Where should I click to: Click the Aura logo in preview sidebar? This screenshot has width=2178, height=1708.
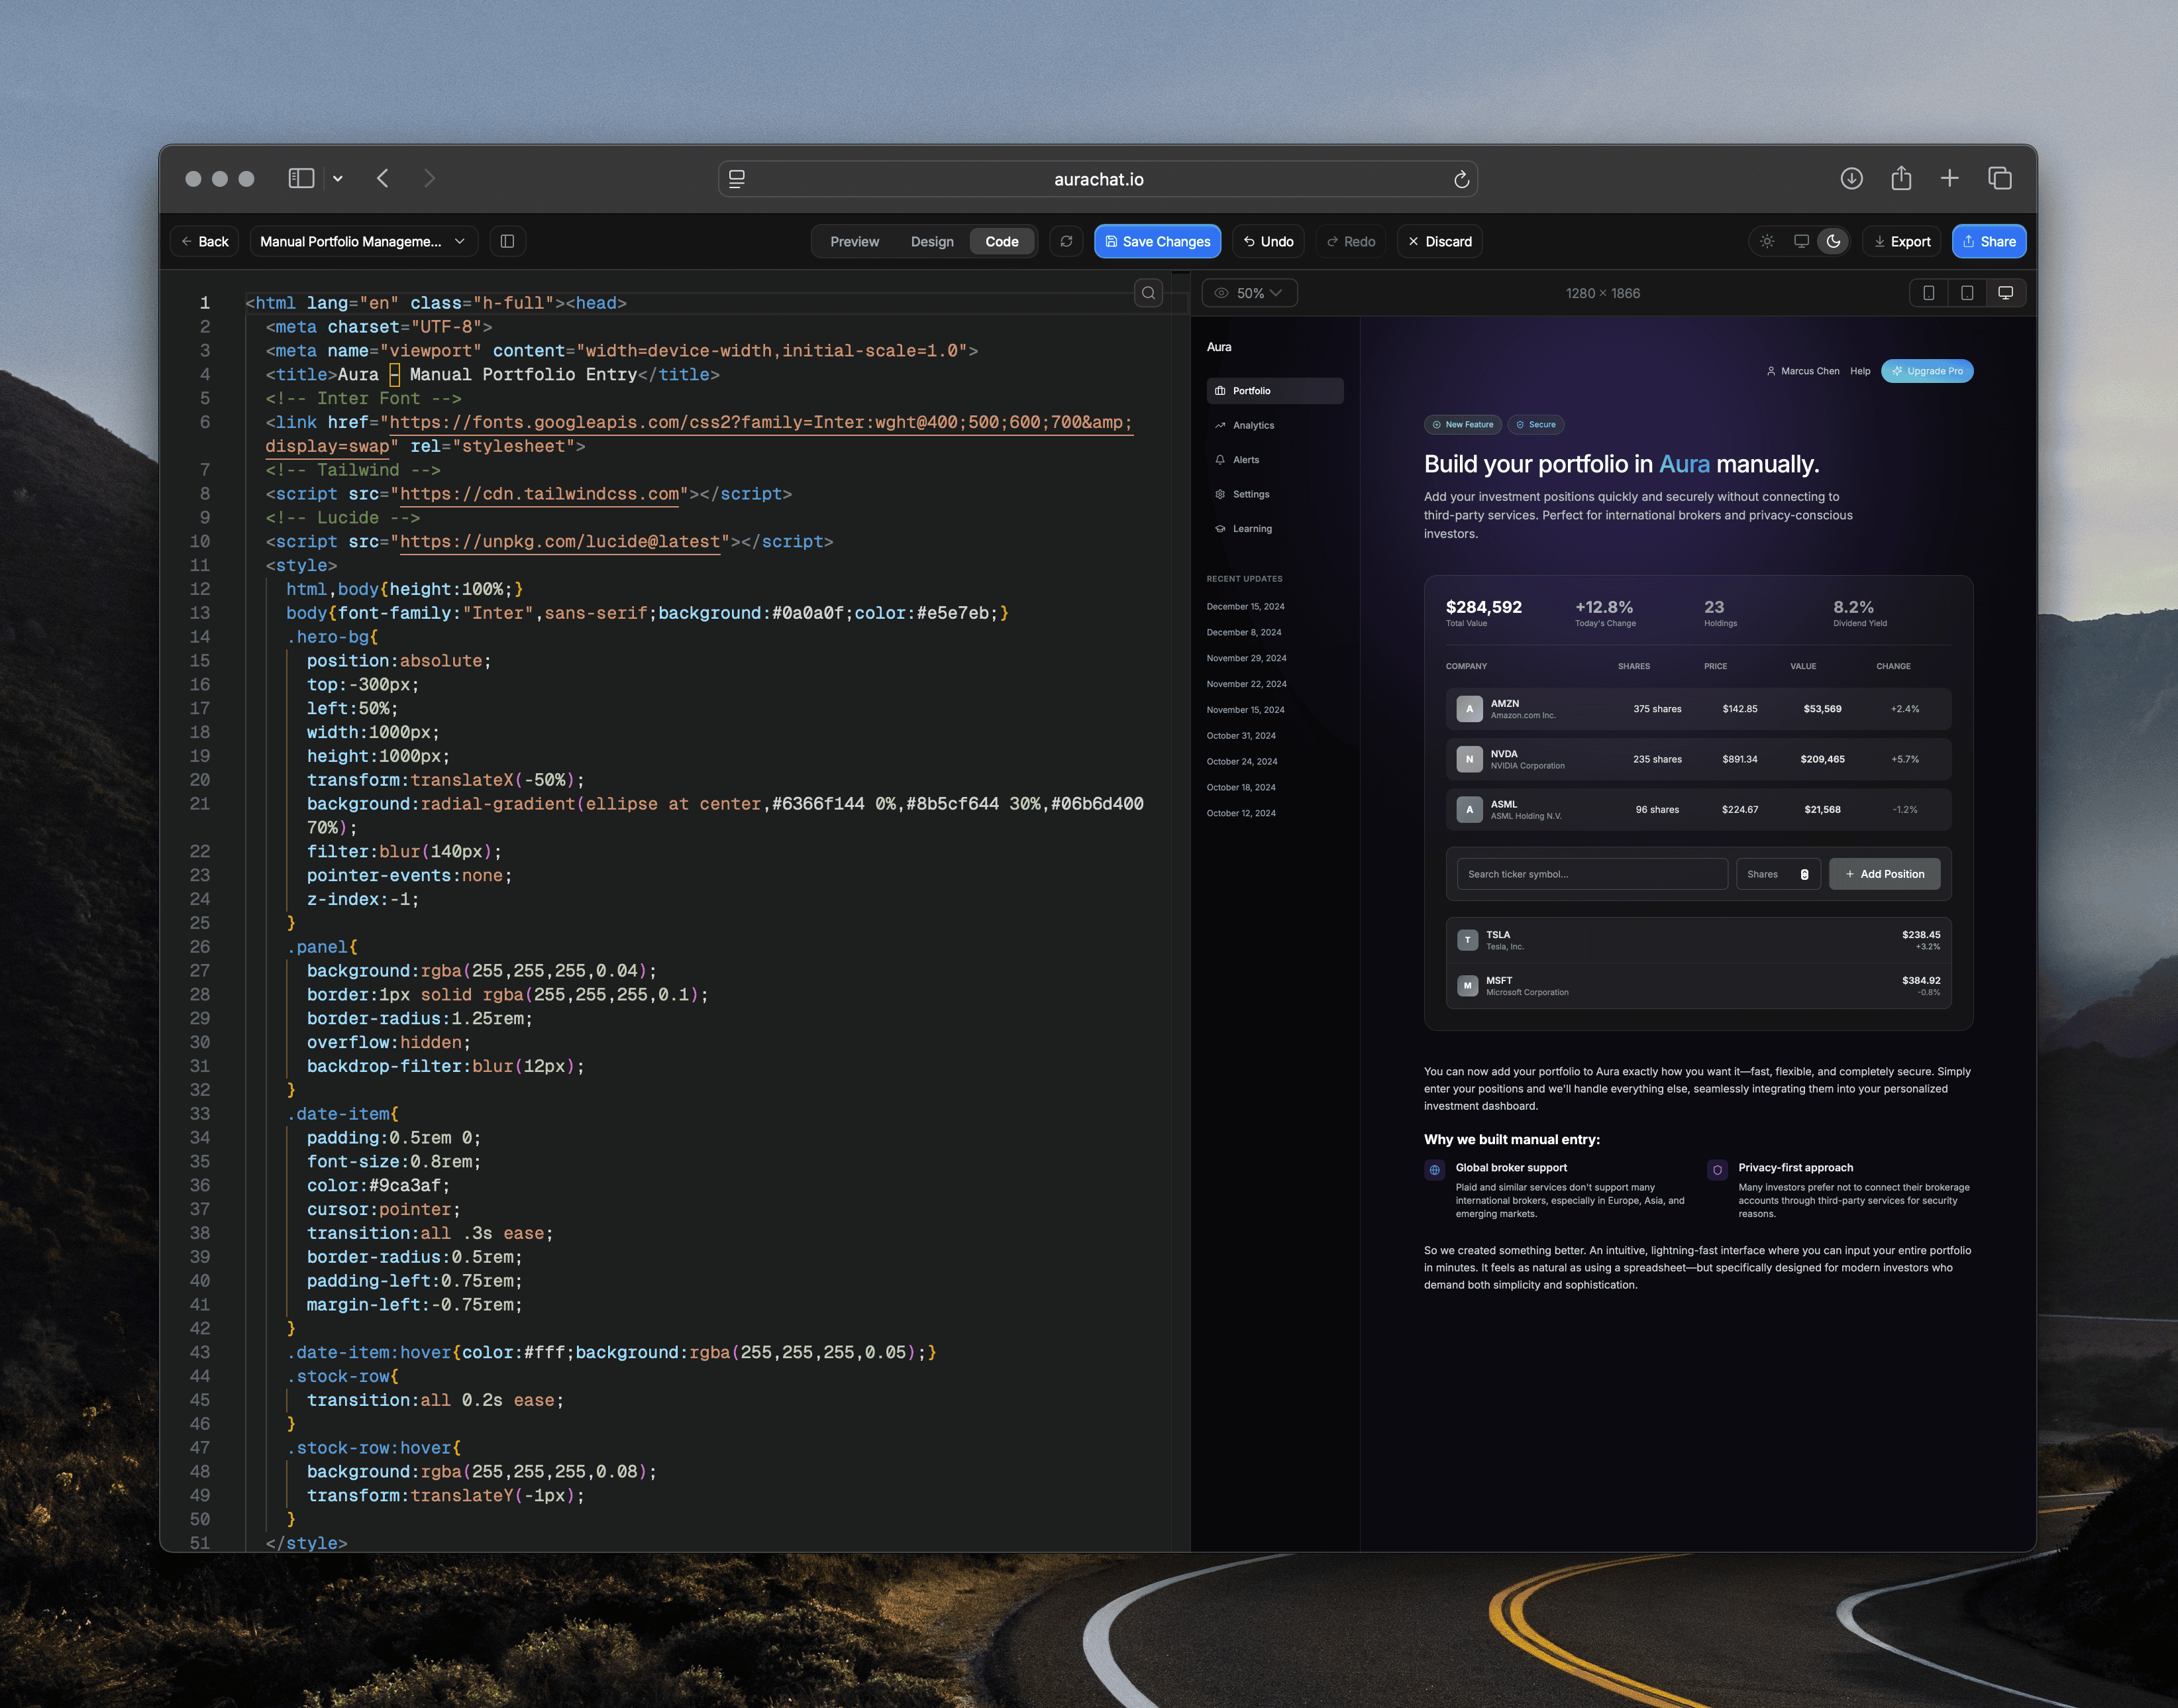(x=1218, y=347)
